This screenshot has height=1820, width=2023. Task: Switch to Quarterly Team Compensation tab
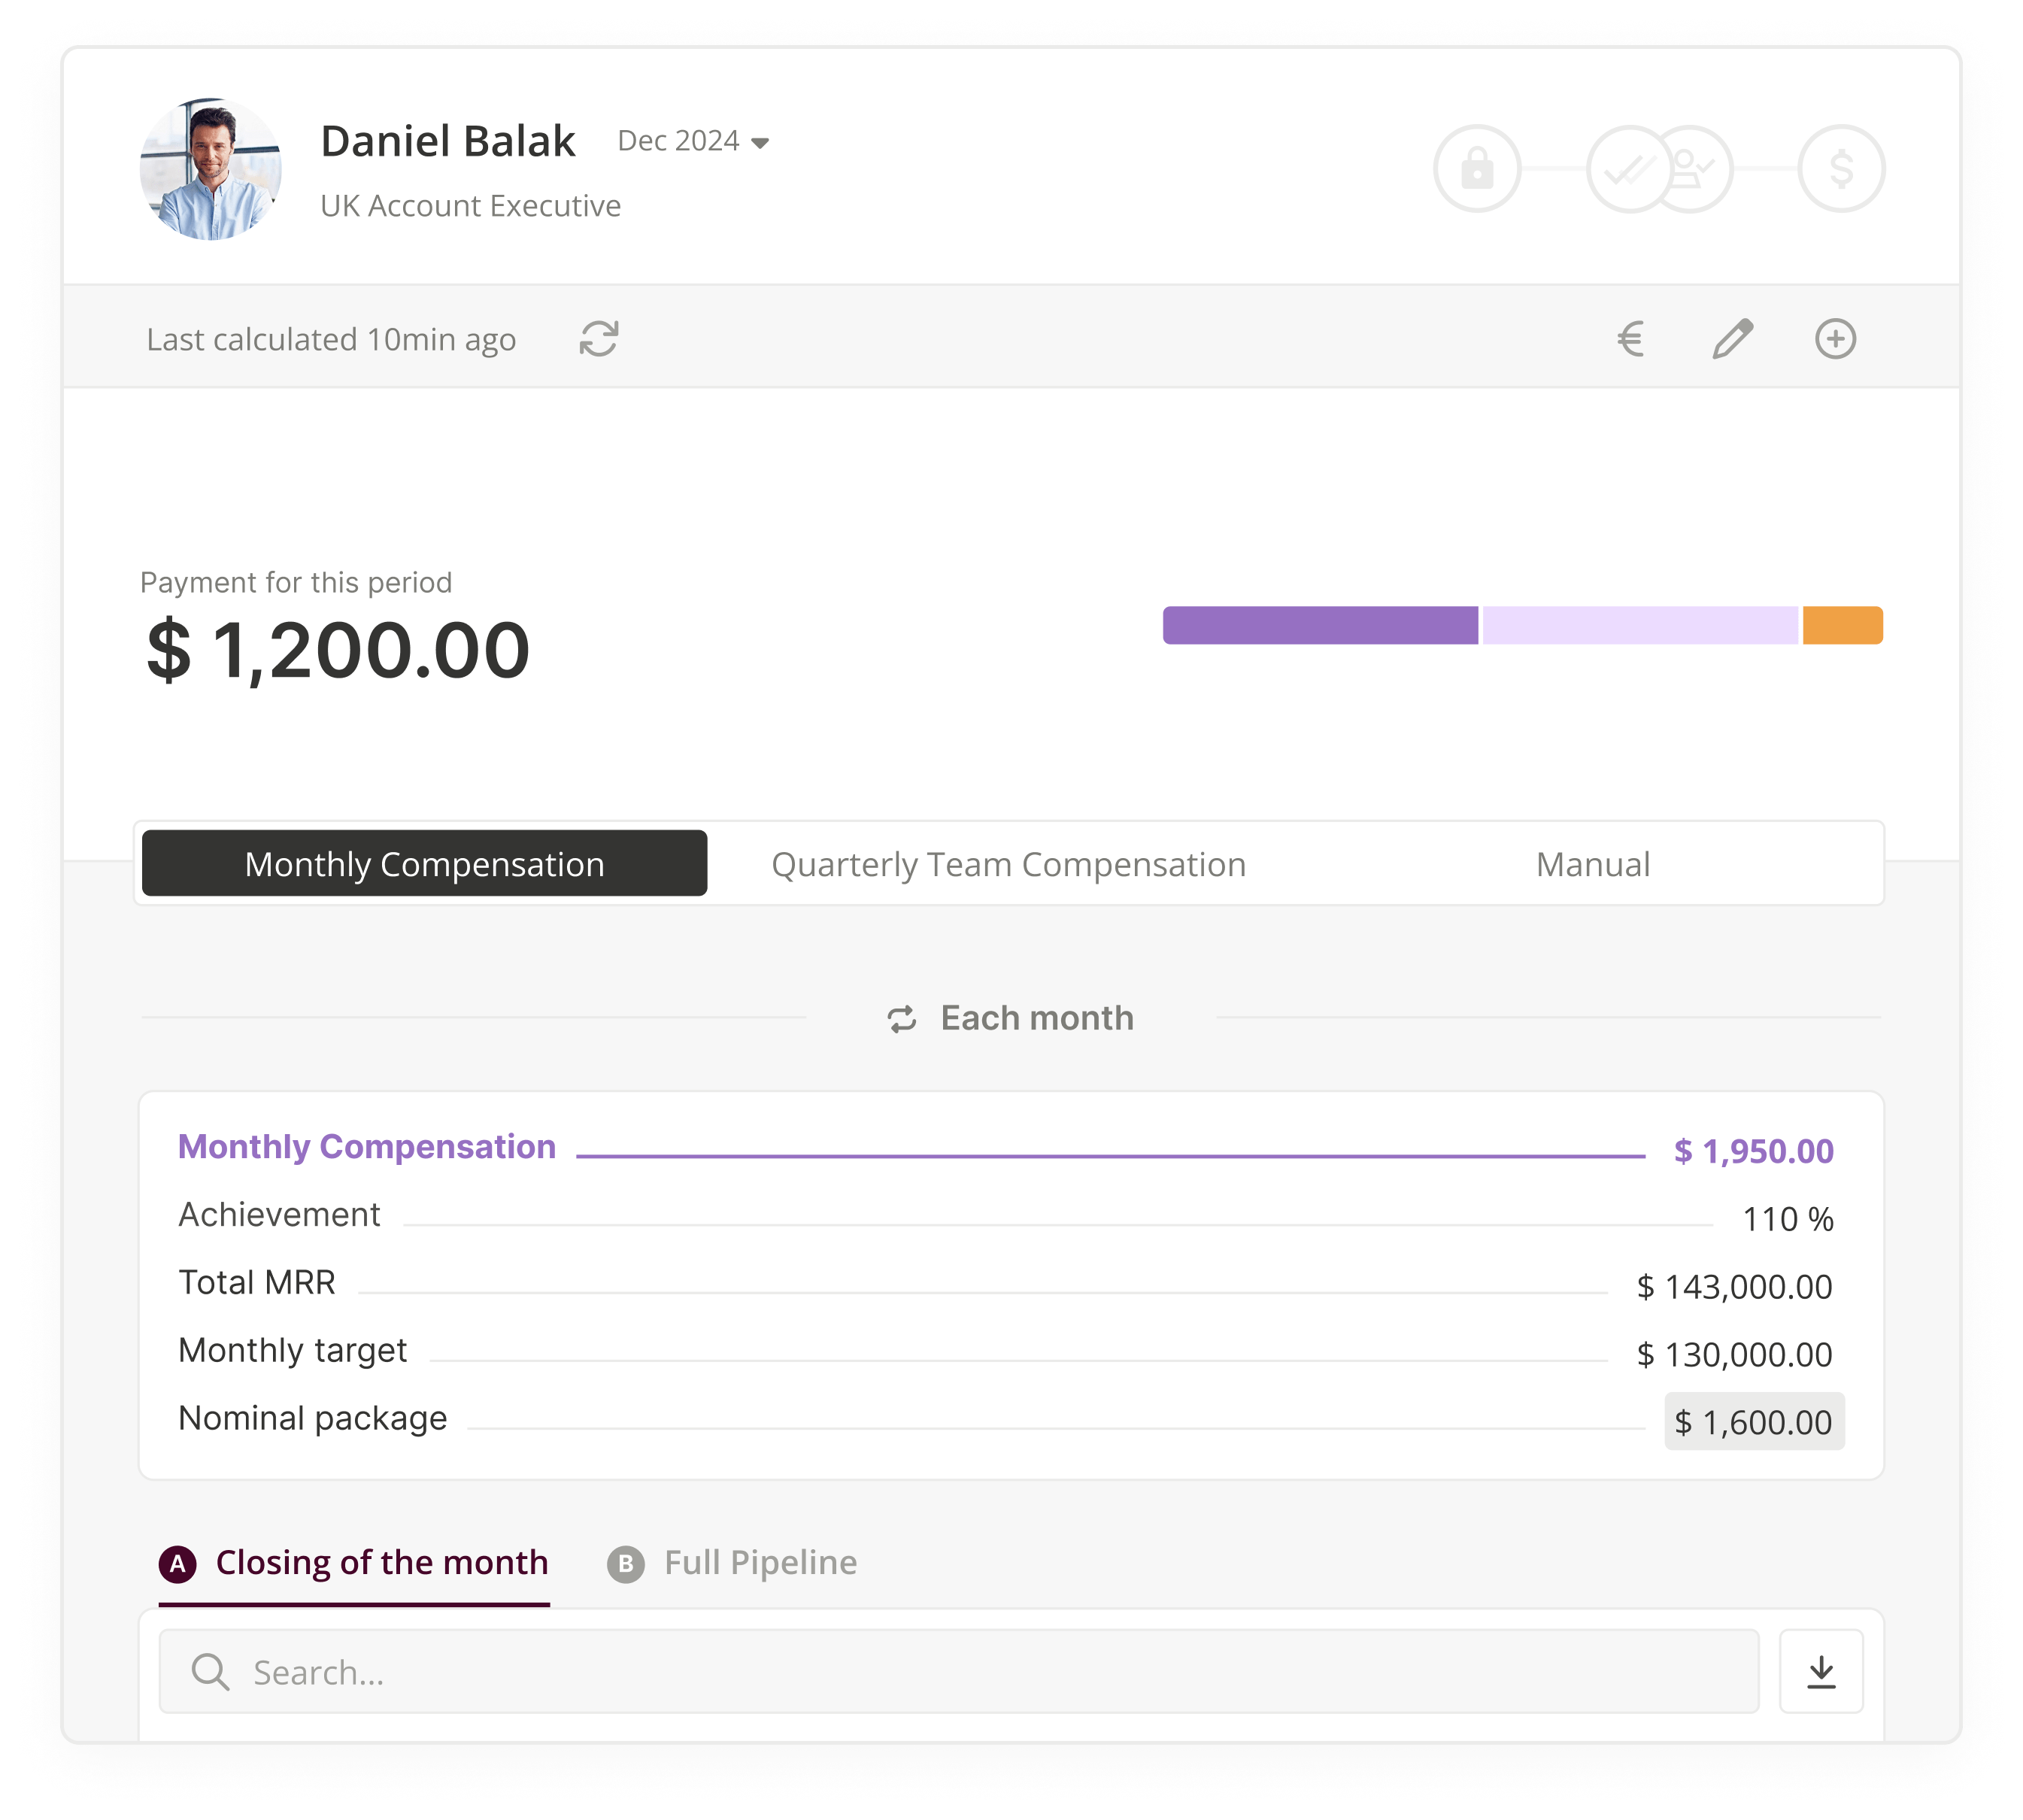1011,863
